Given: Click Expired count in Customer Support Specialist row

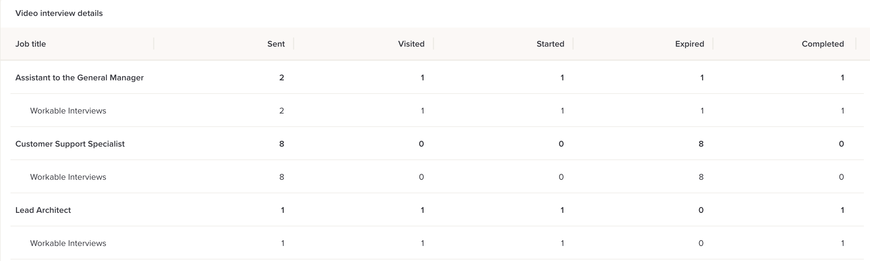Looking at the screenshot, I should click(x=701, y=144).
